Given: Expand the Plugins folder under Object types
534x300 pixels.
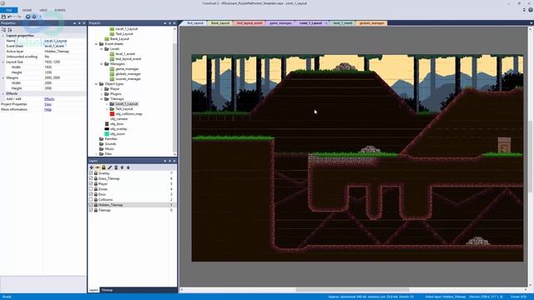Looking at the screenshot, I should tap(102, 94).
